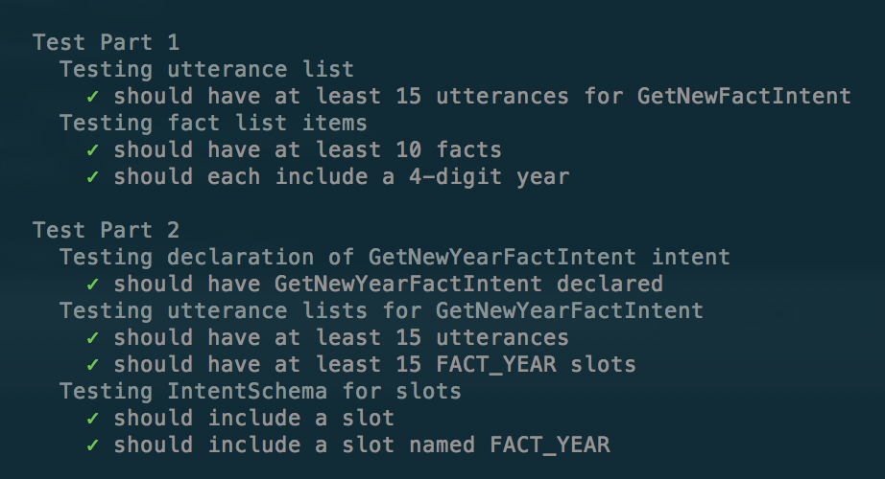The width and height of the screenshot is (885, 479).
Task: Click the checkmark next to 'at least 10 facts'
Action: tap(92, 149)
